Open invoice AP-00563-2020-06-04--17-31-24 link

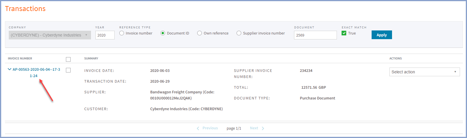coord(36,72)
